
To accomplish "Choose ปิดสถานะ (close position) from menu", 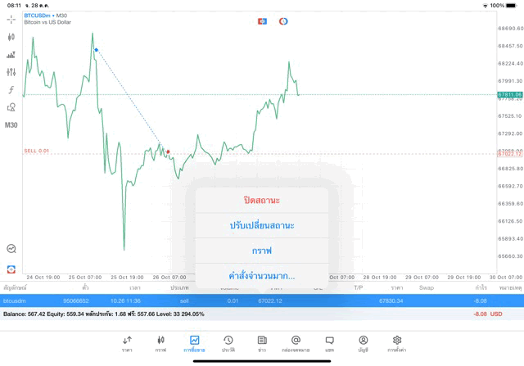I will point(262,200).
